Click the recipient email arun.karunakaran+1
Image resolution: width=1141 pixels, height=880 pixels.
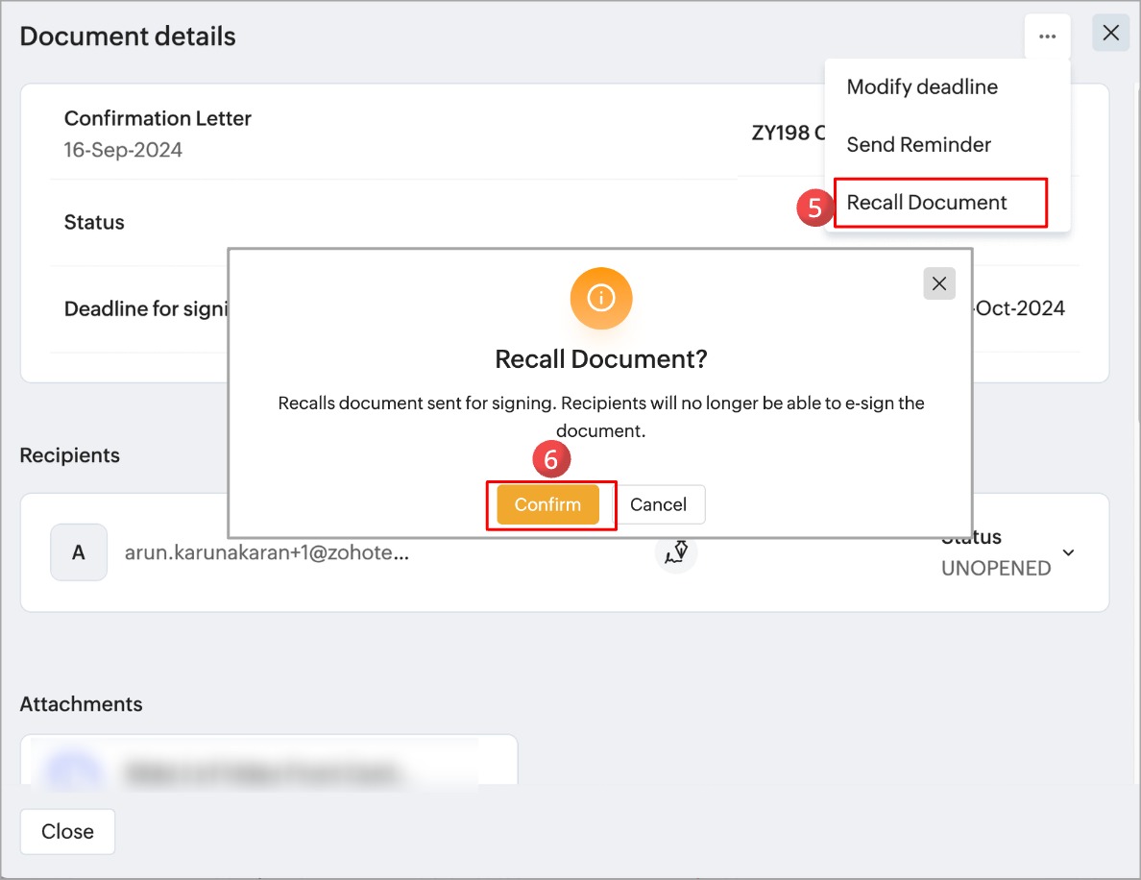coord(267,552)
